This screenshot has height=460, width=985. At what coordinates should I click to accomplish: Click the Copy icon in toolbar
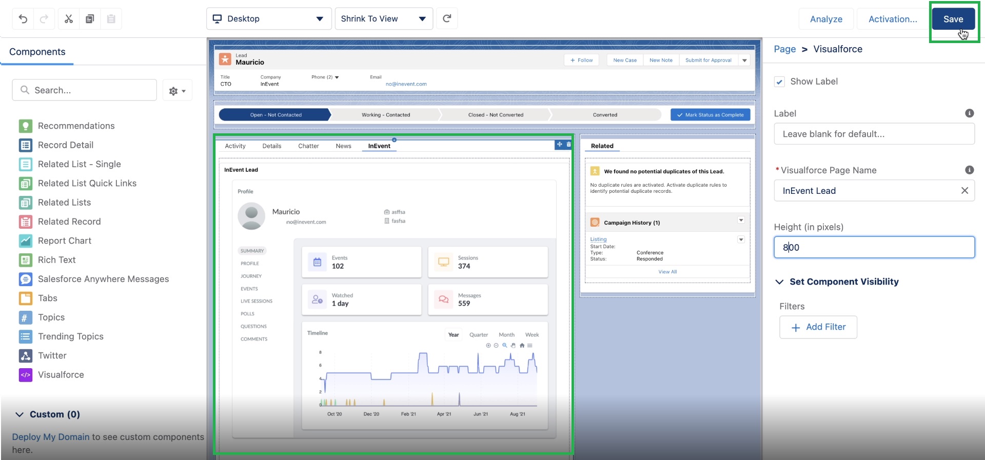pos(90,19)
